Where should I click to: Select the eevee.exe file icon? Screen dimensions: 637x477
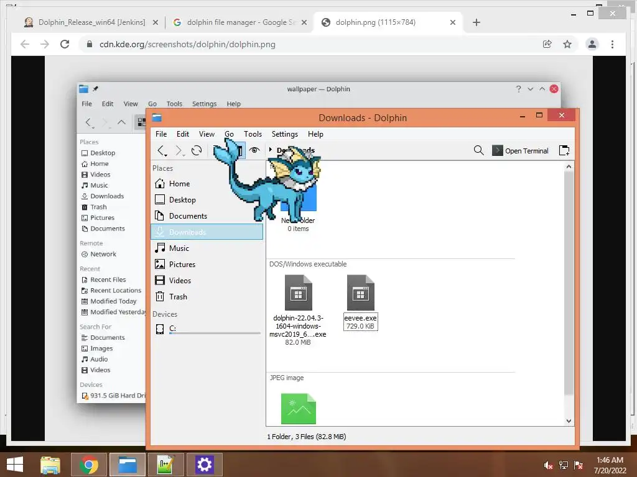(x=360, y=293)
